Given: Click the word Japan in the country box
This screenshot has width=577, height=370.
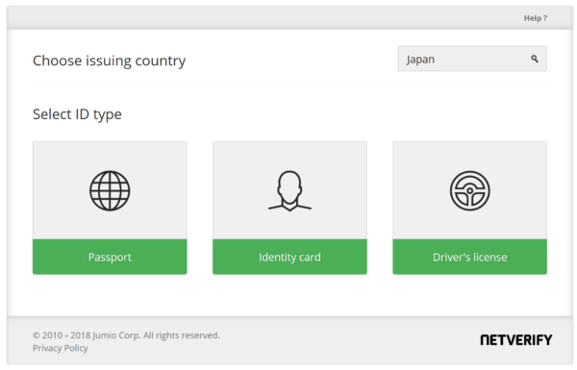Looking at the screenshot, I should point(420,60).
